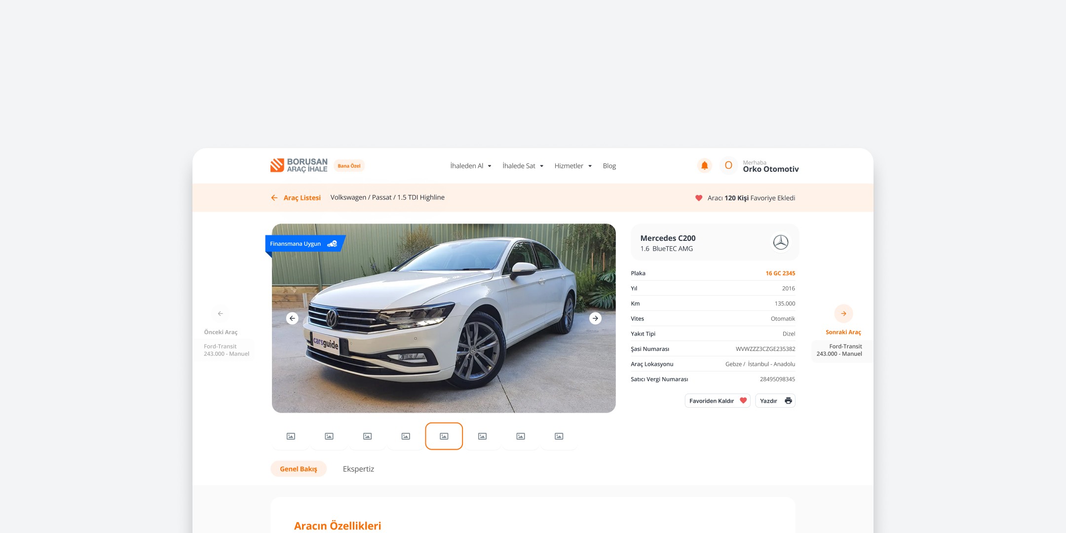The image size is (1066, 533).
Task: Click the Borusan Araç İhale logo
Action: pyautogui.click(x=299, y=166)
